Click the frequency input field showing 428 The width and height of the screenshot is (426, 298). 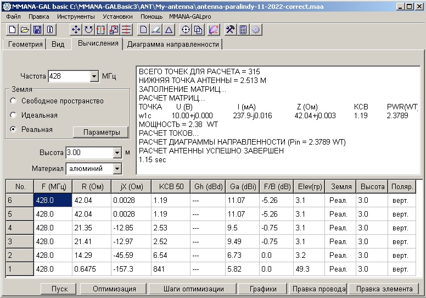click(69, 76)
